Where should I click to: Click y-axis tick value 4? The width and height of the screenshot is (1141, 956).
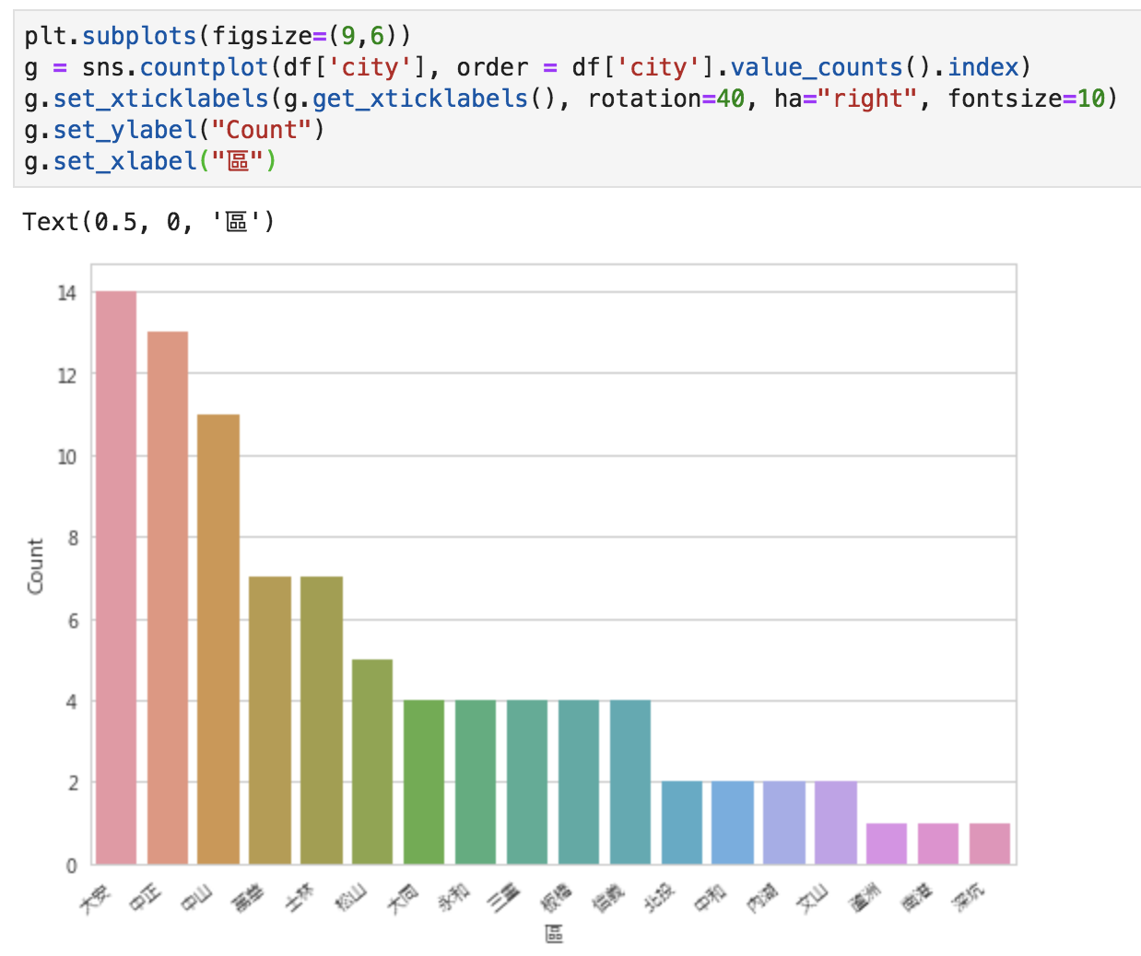tap(73, 702)
